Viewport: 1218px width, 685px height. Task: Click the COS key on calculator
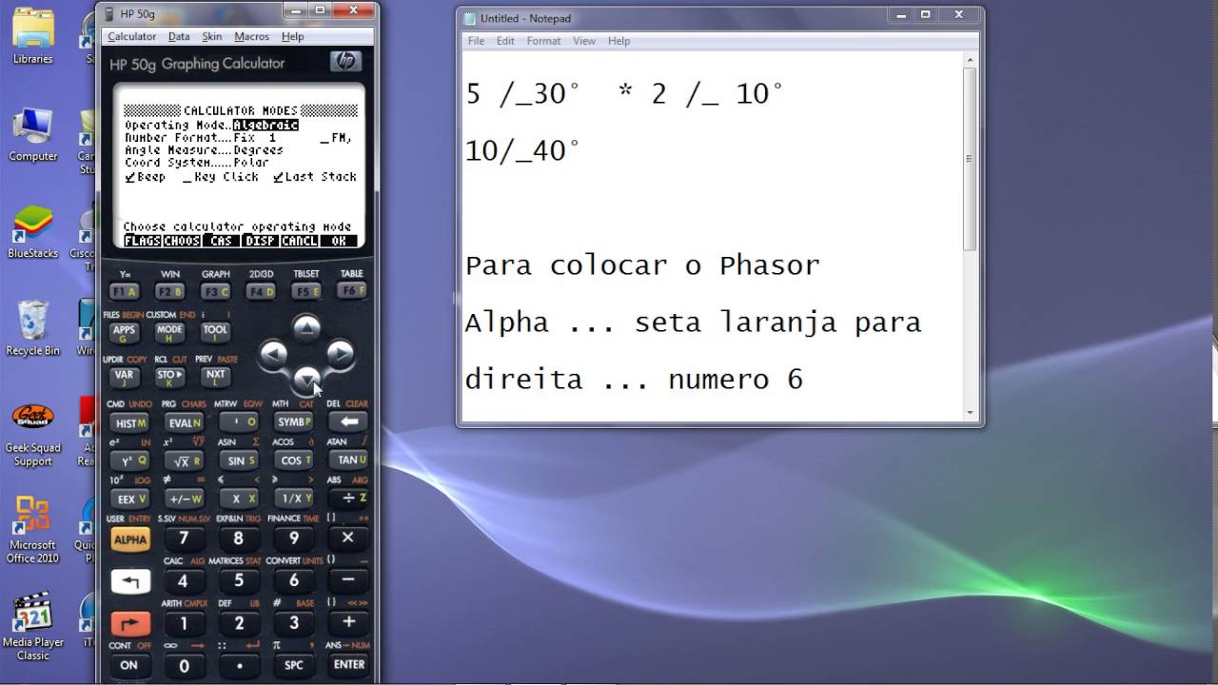pyautogui.click(x=293, y=460)
